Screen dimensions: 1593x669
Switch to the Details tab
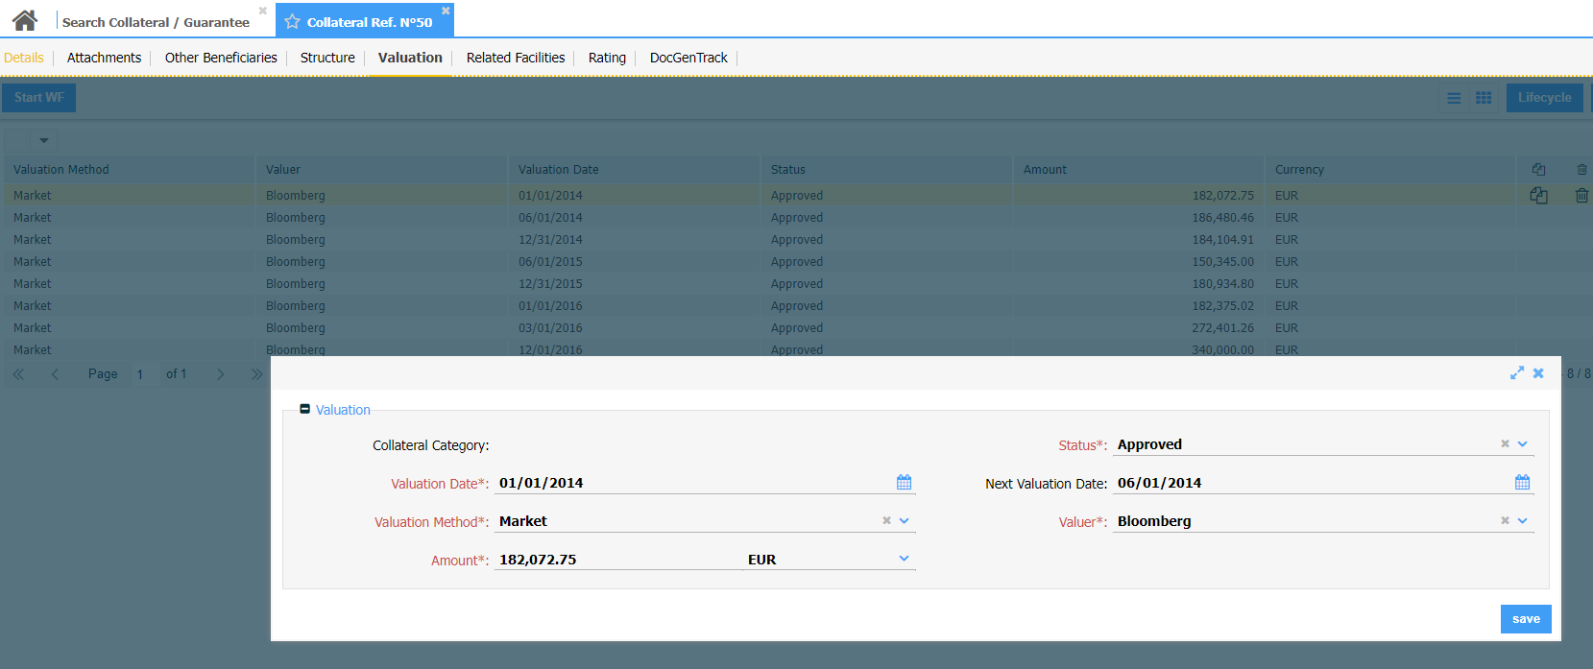pos(24,58)
